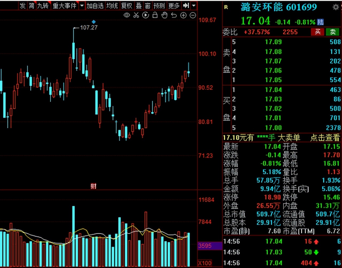
Task: Click the 振幅 value 5.18%
Action: click(272, 172)
